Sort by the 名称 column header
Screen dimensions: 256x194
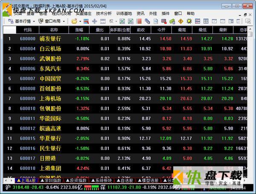click(54, 30)
